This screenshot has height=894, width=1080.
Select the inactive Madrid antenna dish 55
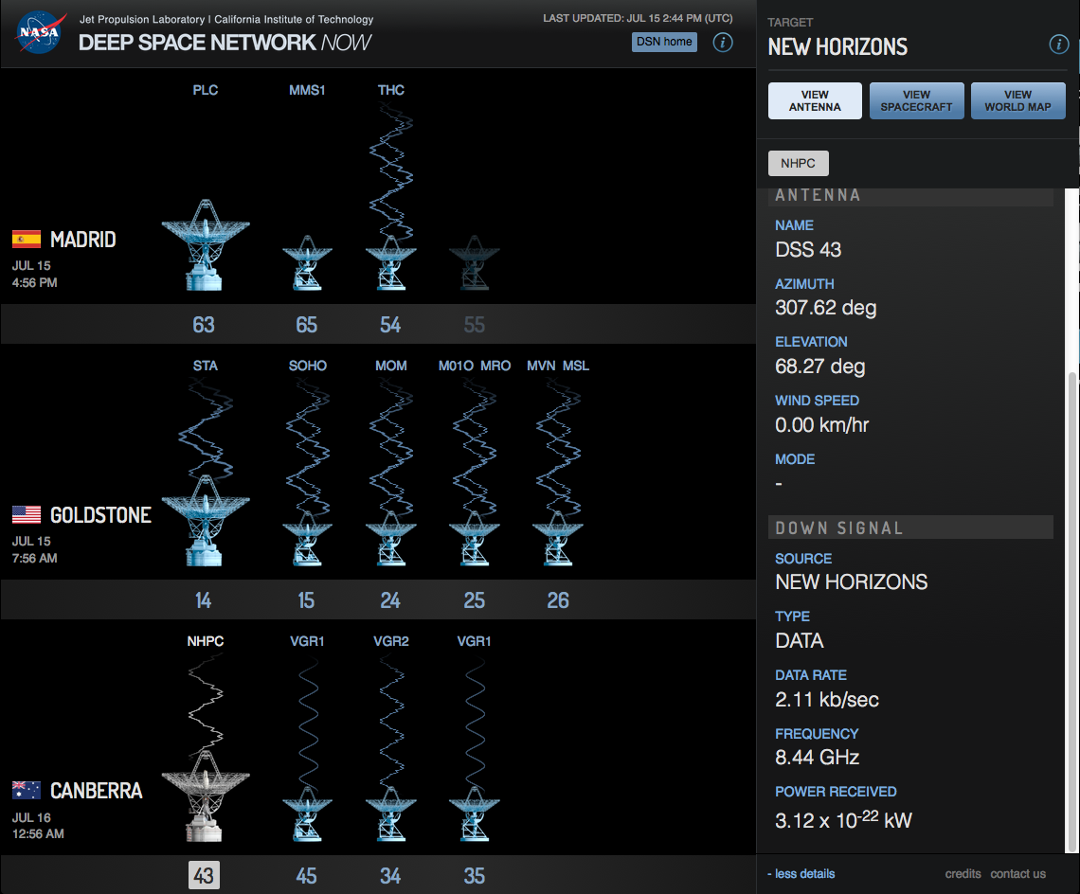[x=475, y=262]
